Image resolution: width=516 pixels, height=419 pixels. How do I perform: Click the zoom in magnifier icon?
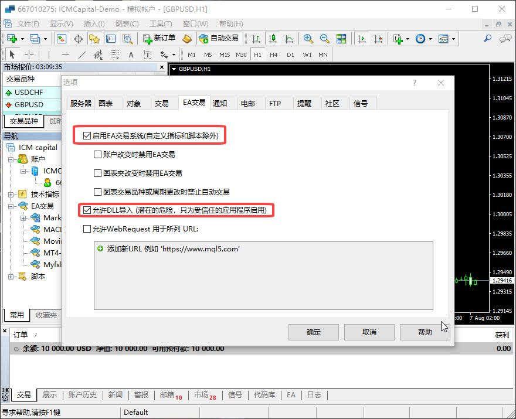point(308,39)
